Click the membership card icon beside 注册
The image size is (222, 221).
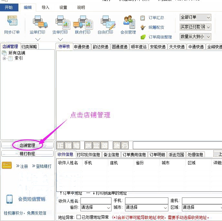(7, 165)
